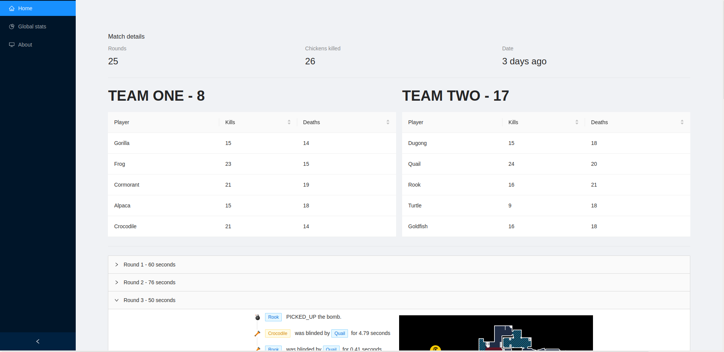Viewport: 724px width, 352px height.
Task: Click the Chickens killed value 26
Action: 310,61
